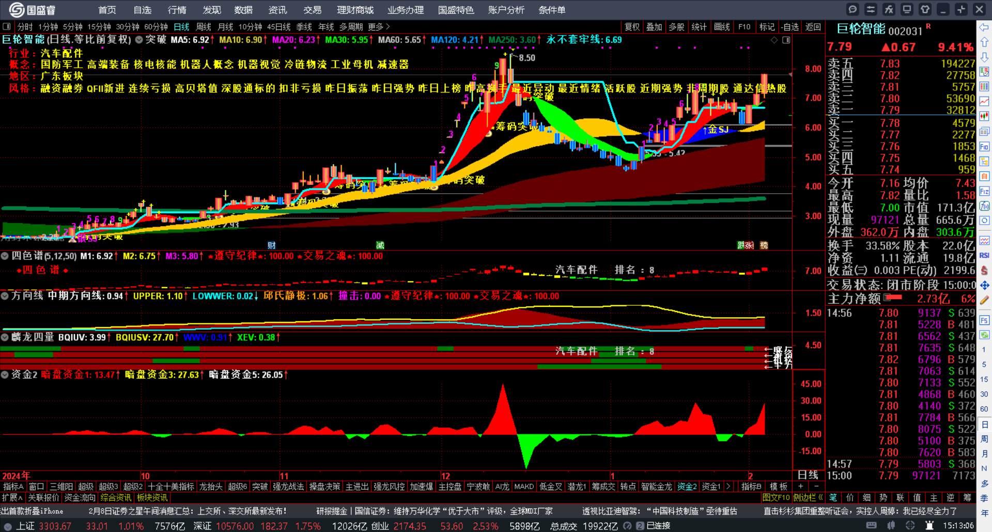Open the 交易 menu

click(312, 10)
